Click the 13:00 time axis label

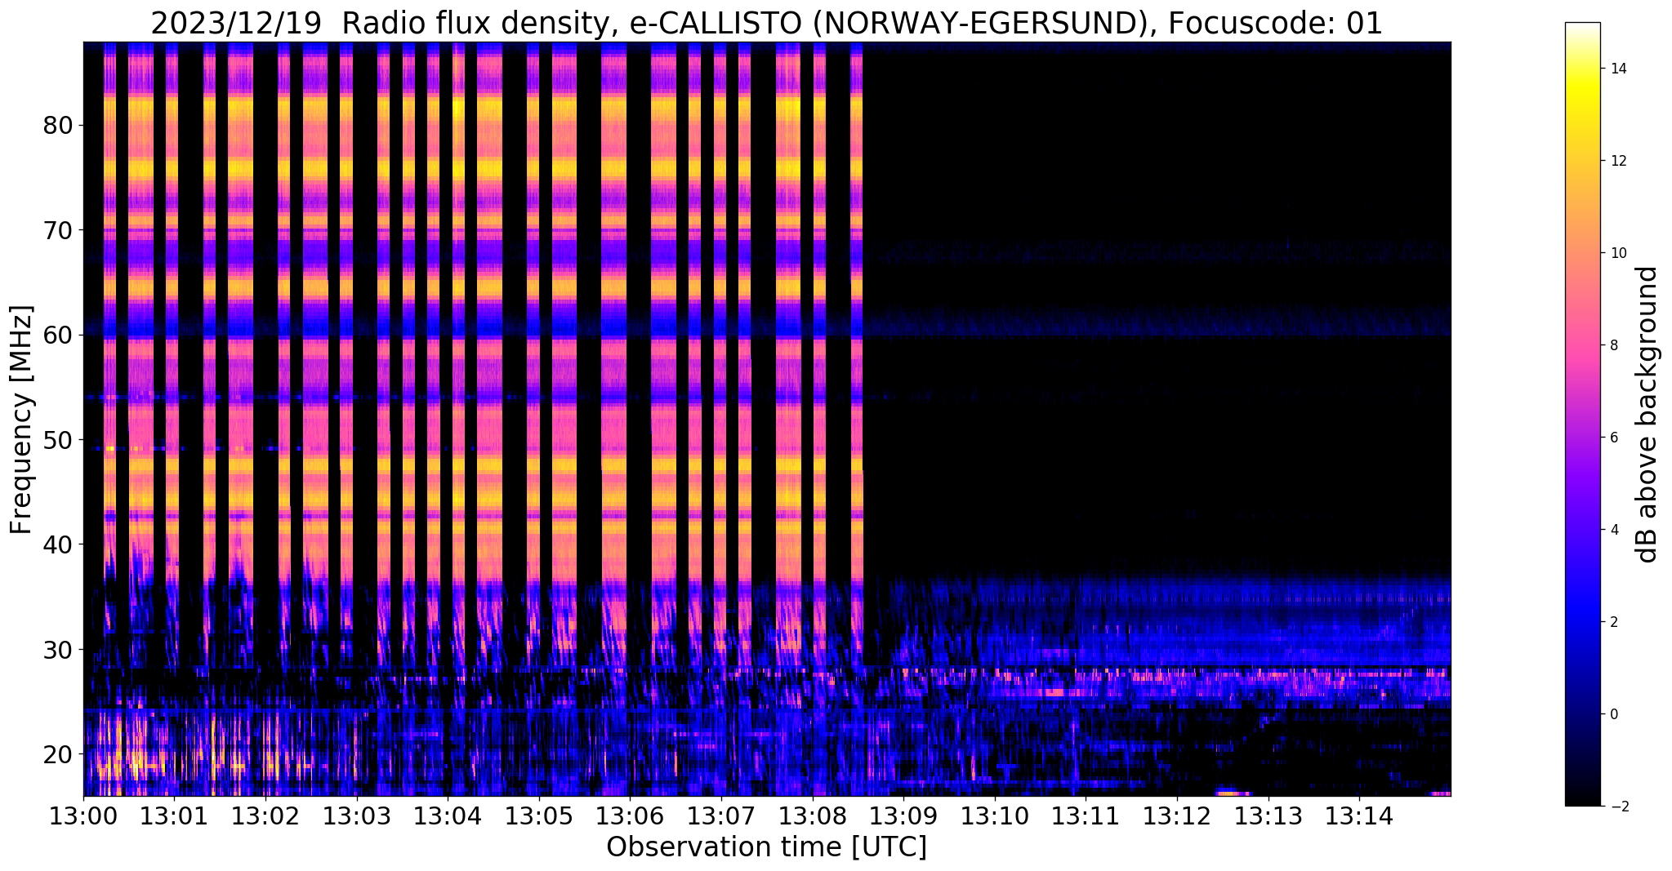coord(83,816)
